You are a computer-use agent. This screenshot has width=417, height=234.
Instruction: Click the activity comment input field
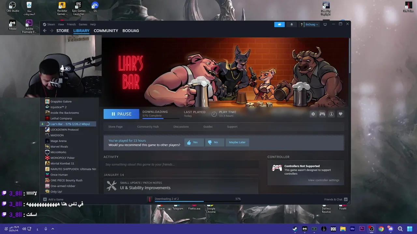[181, 164]
